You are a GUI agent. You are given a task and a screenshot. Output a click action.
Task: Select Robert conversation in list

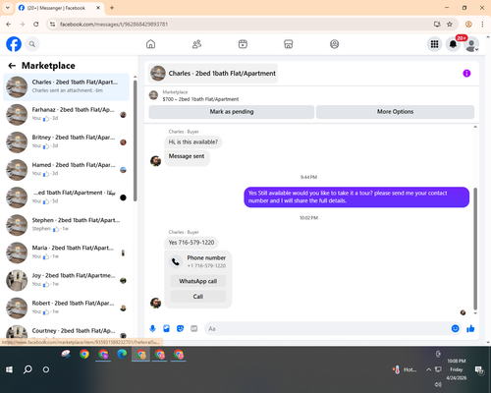click(x=66, y=308)
